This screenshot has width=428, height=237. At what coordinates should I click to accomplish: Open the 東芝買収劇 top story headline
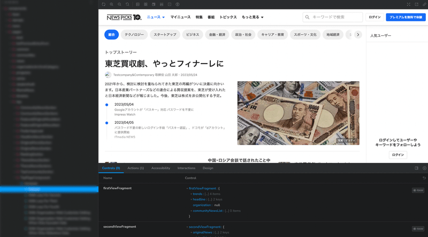(164, 64)
